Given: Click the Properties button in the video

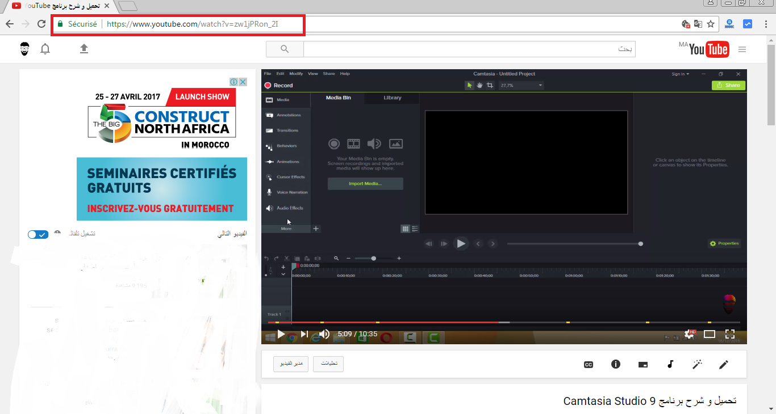Looking at the screenshot, I should [x=724, y=243].
